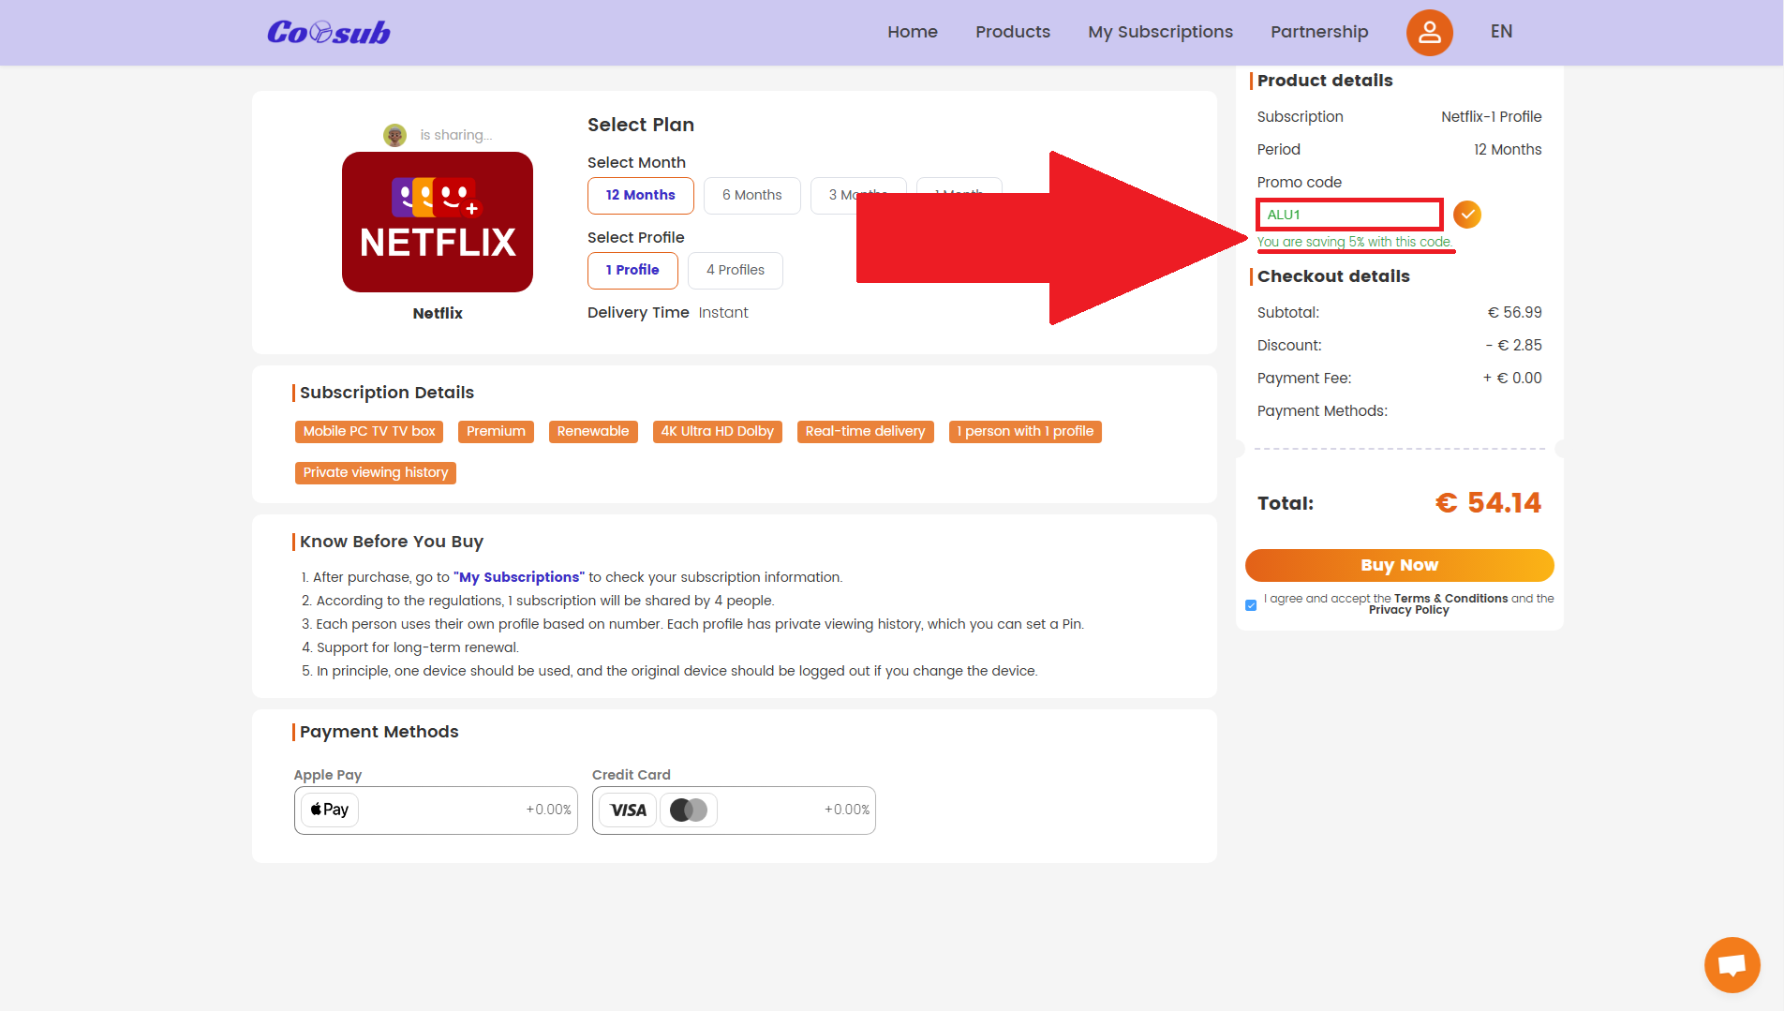The image size is (1784, 1011).
Task: Click the total price € 54.14
Action: point(1488,503)
